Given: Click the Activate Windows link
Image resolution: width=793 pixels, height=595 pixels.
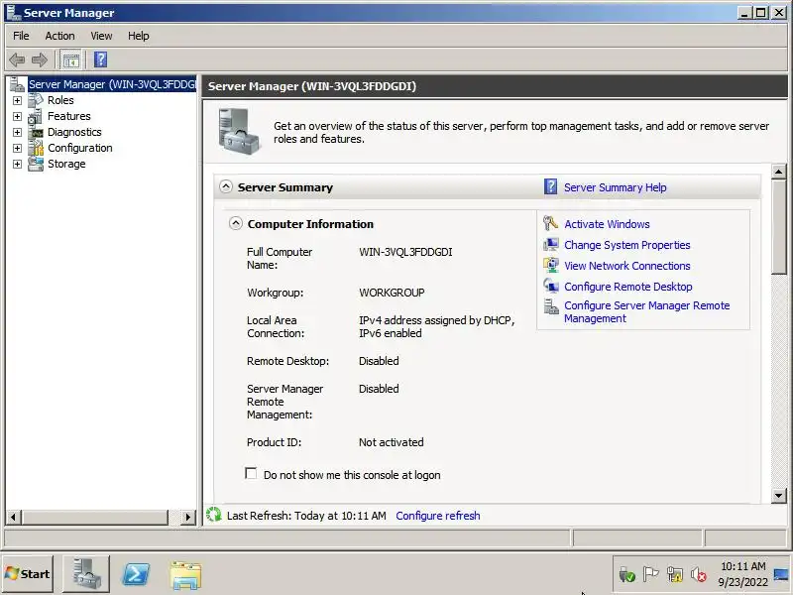Looking at the screenshot, I should 607,224.
